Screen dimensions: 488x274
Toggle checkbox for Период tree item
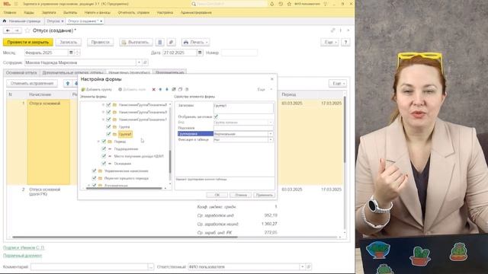coord(104,142)
